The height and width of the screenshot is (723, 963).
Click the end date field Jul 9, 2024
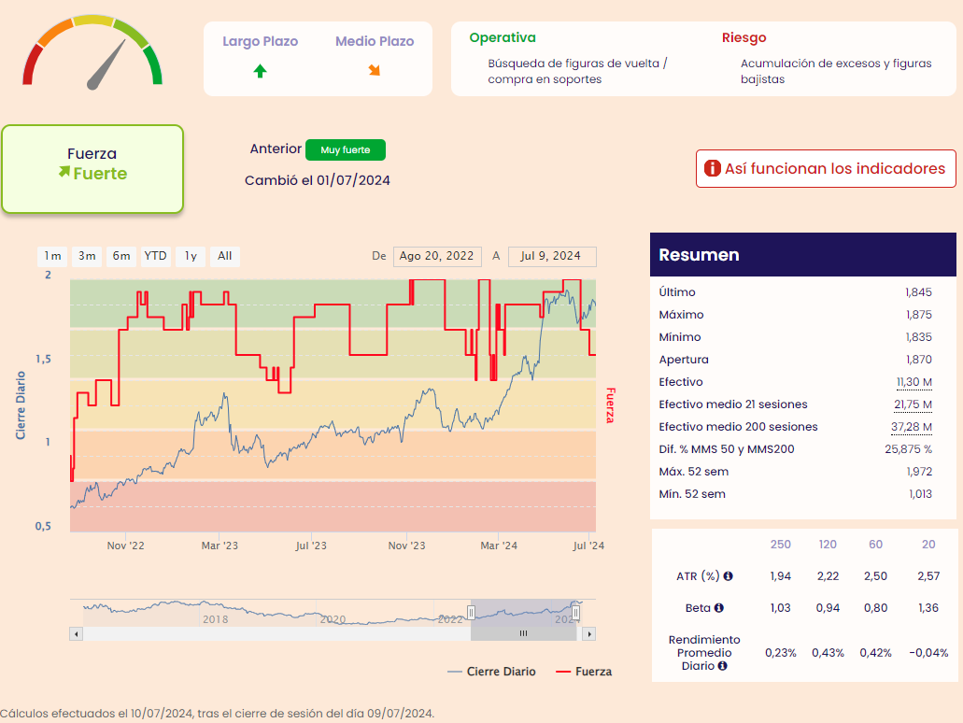551,256
